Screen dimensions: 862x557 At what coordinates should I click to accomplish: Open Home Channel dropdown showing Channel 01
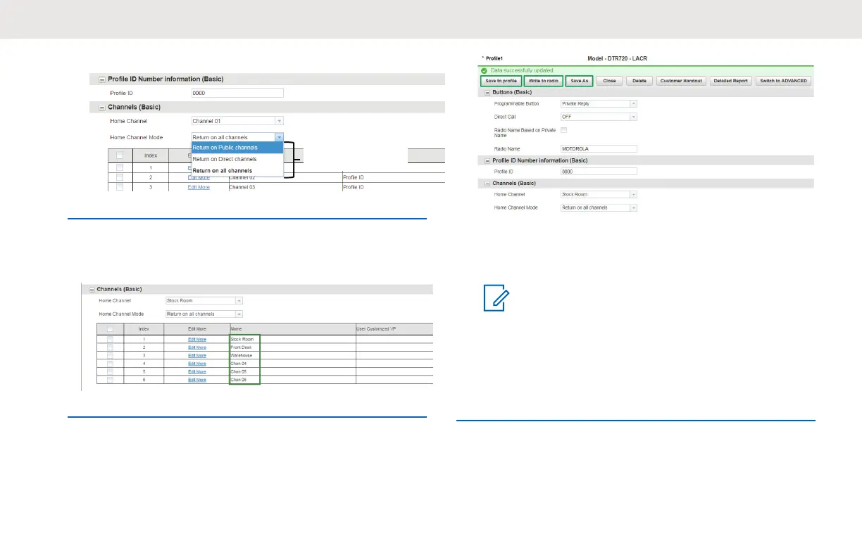237,121
